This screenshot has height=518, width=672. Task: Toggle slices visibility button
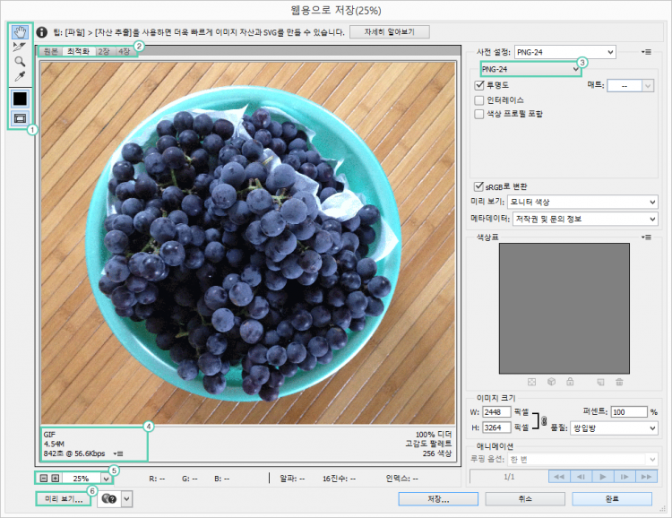click(x=19, y=117)
